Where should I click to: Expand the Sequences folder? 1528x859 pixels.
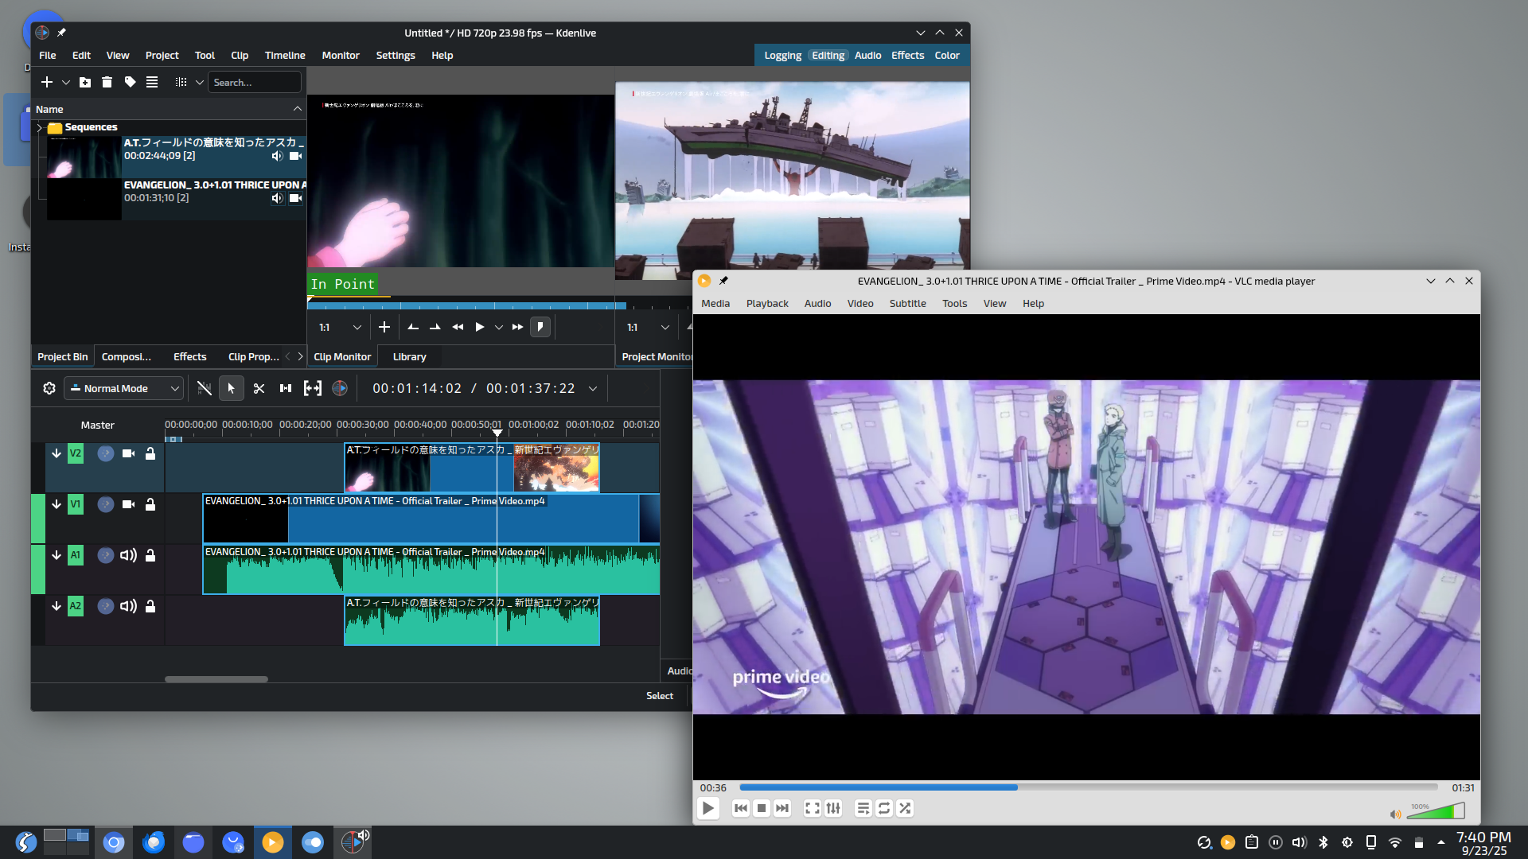coord(39,127)
